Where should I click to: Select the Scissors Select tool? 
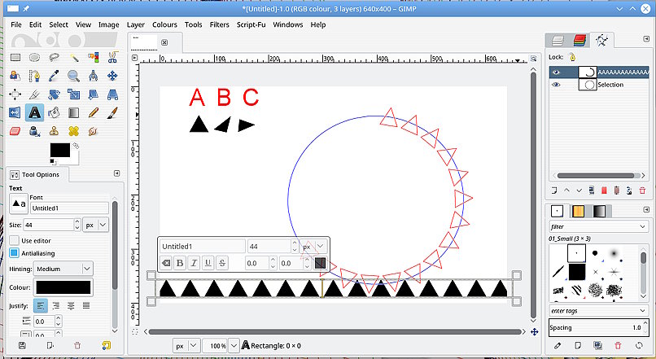click(x=112, y=57)
